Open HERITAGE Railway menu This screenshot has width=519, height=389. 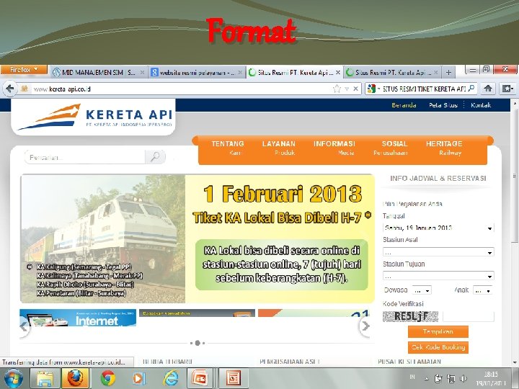tap(444, 148)
